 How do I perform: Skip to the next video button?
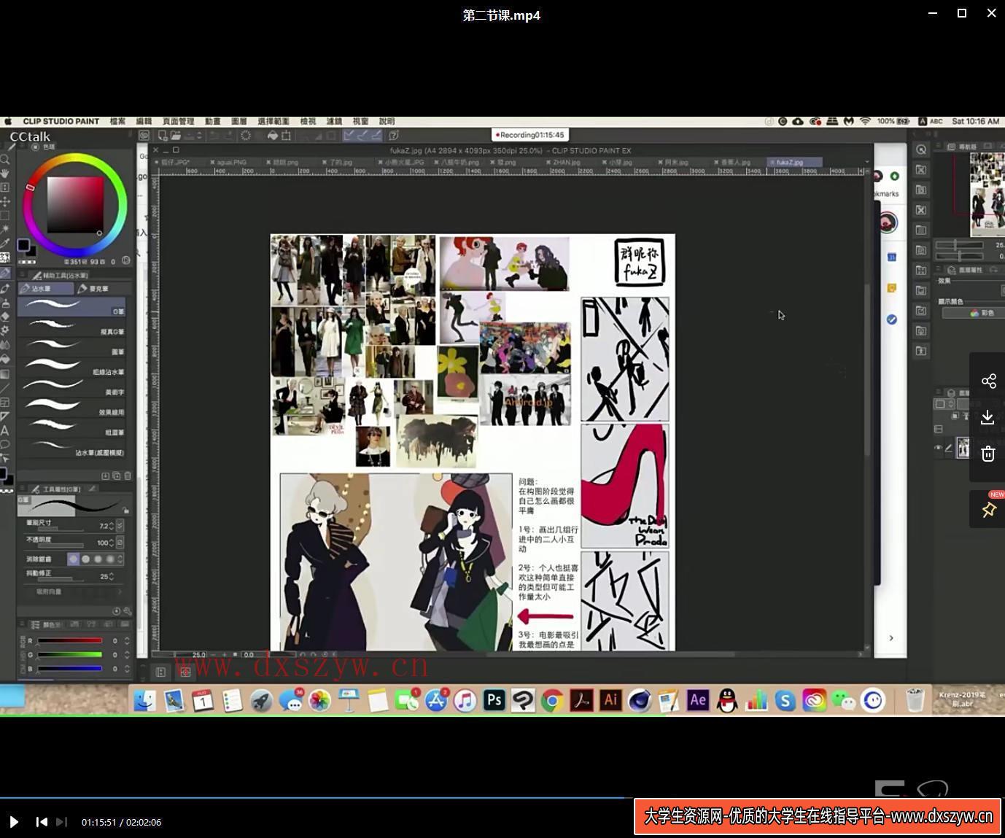62,822
